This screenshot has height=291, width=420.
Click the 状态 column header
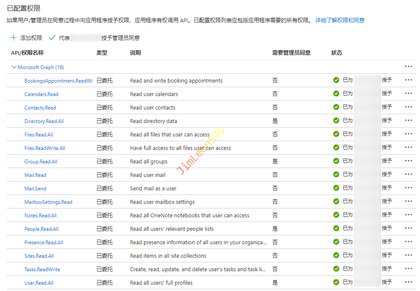coord(337,53)
